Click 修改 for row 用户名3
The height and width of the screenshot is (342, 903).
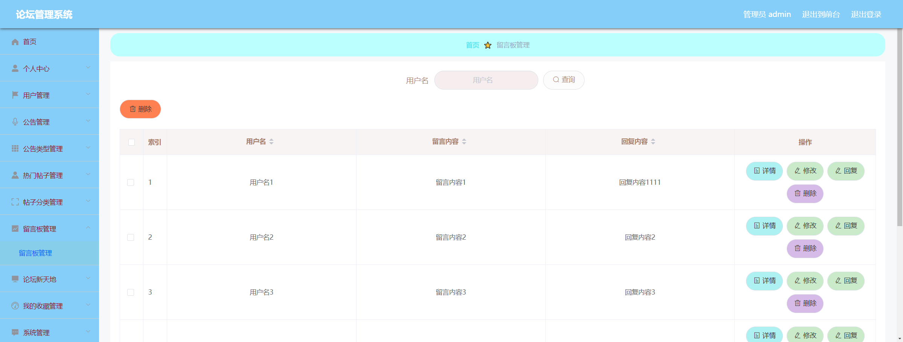coord(805,281)
